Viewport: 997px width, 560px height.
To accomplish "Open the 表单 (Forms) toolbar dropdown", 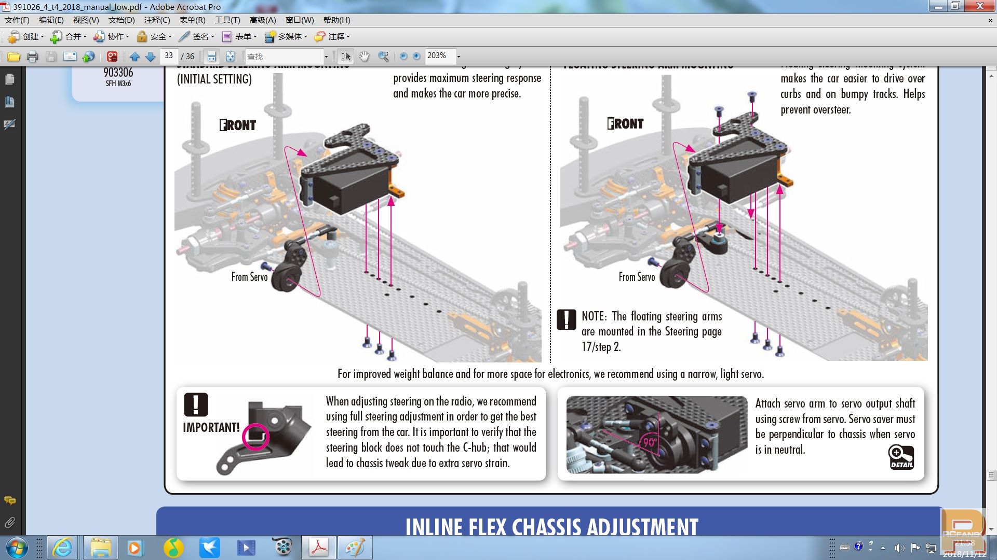I will (239, 37).
